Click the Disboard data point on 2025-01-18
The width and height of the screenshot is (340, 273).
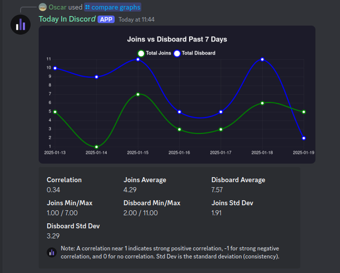coord(262,59)
